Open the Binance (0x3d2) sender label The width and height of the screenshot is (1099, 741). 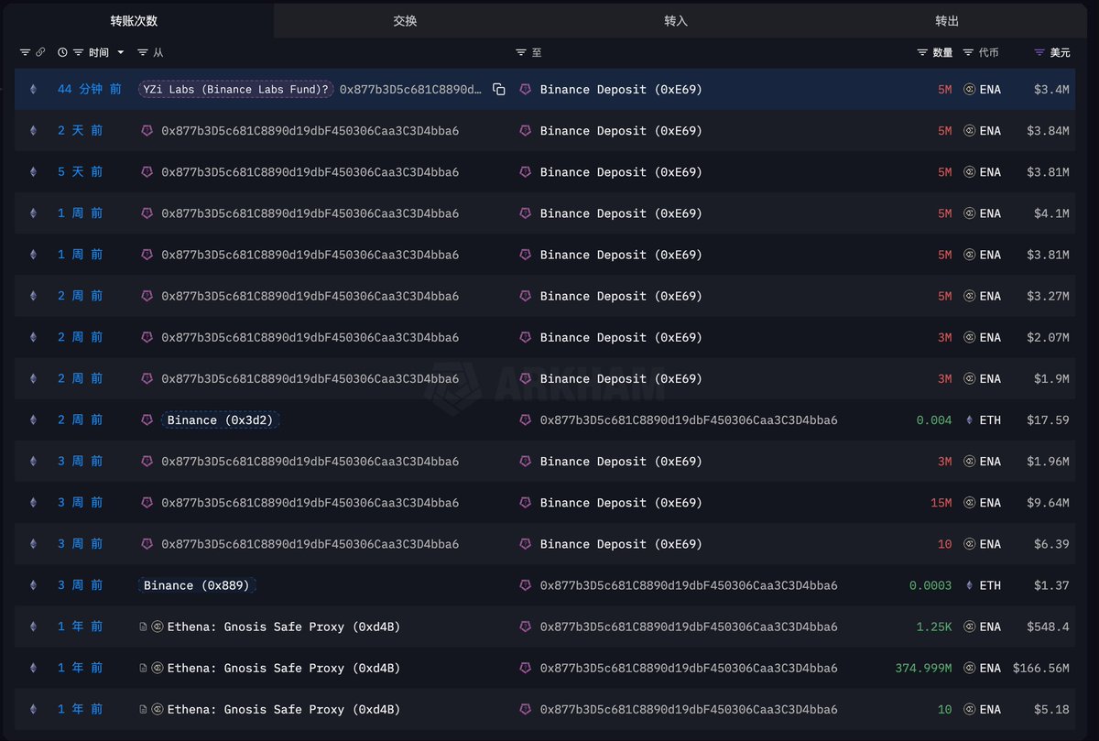click(220, 420)
